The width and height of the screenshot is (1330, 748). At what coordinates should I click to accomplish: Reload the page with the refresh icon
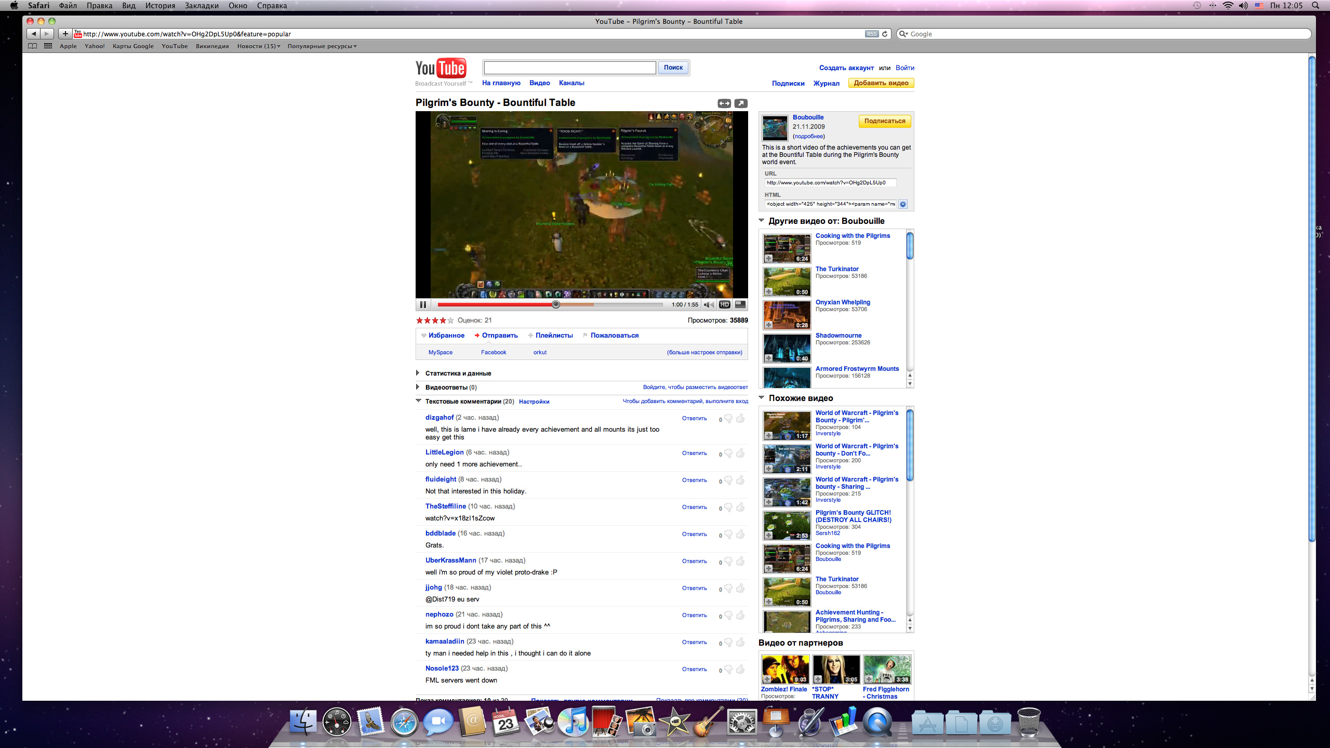point(885,34)
